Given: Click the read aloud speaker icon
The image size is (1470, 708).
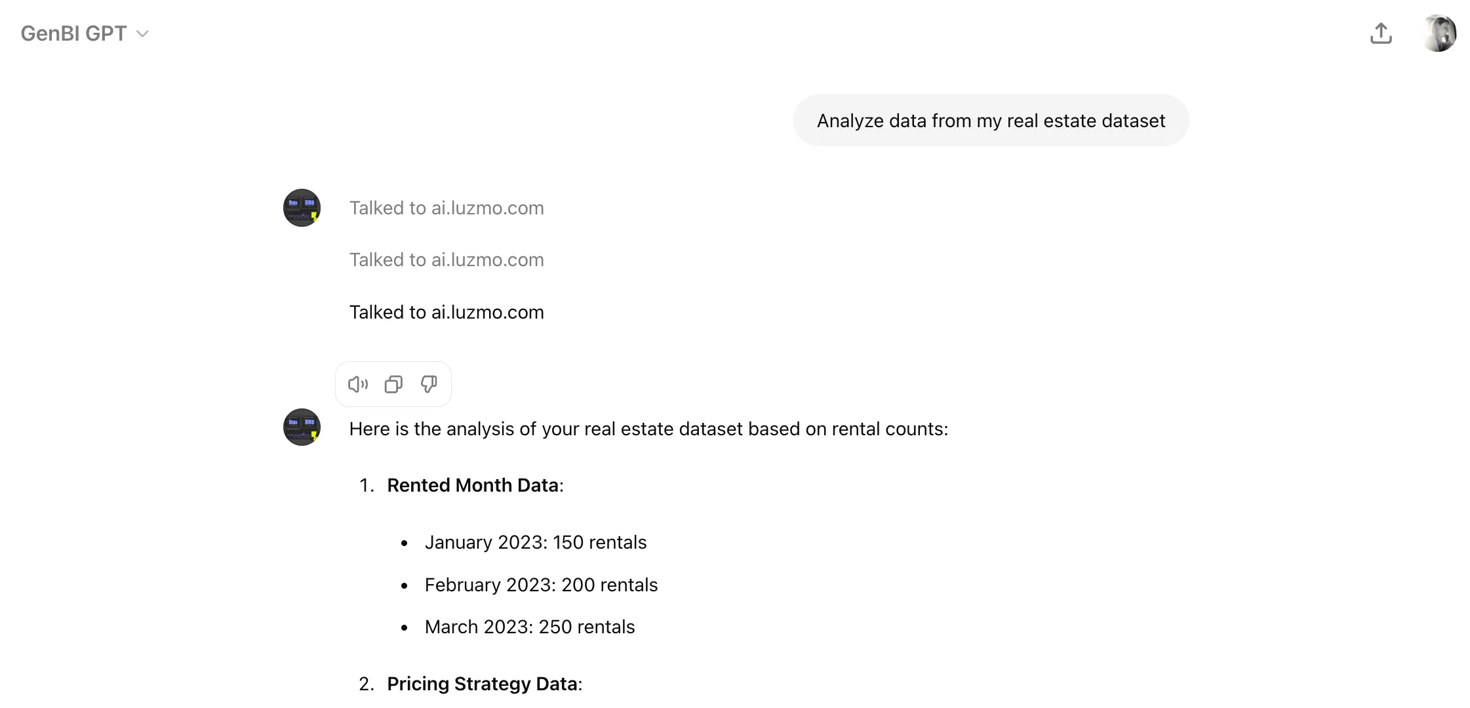Looking at the screenshot, I should [358, 384].
